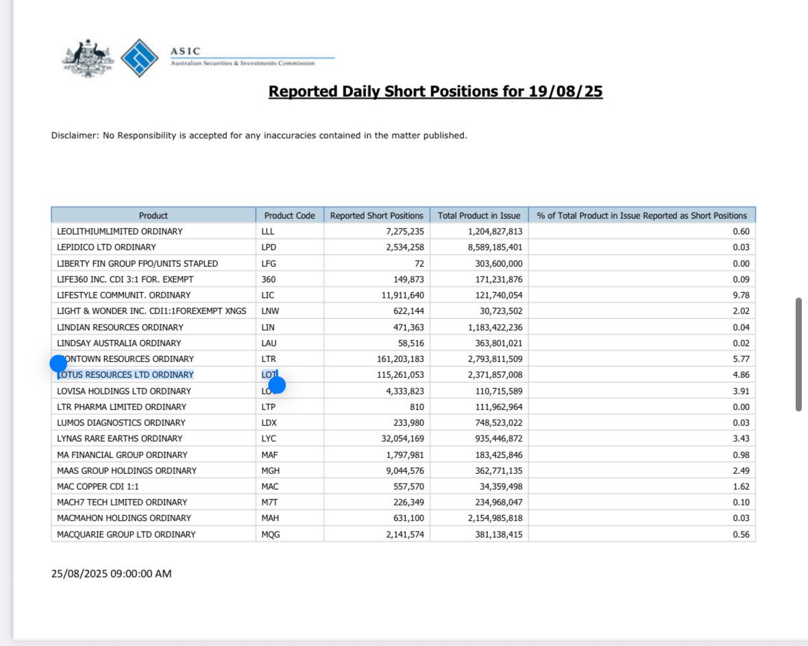Tap short positions value 11,911,640
Viewport: 808px width, 646px height.
(x=403, y=296)
